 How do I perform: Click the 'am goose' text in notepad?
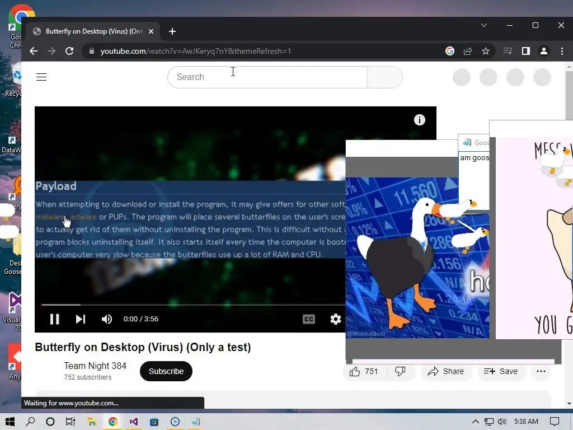pyautogui.click(x=474, y=158)
